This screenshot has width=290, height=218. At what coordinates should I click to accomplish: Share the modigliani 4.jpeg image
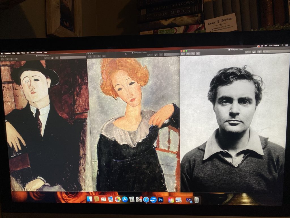(x=16, y=59)
